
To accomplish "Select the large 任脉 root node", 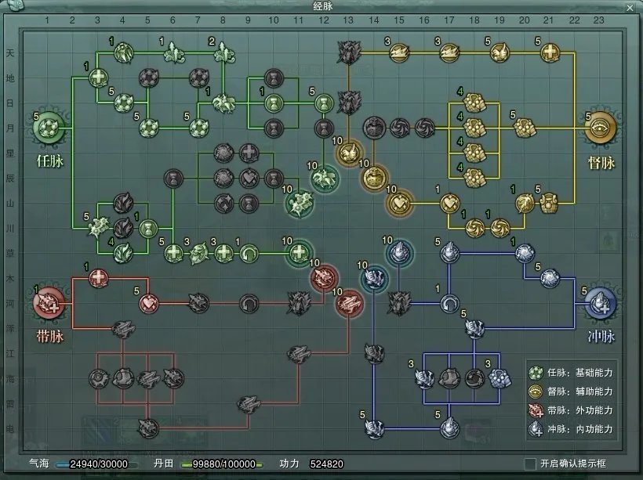I will coord(49,127).
